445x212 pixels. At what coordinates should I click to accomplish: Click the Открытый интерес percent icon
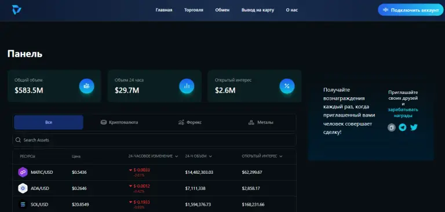pos(287,86)
